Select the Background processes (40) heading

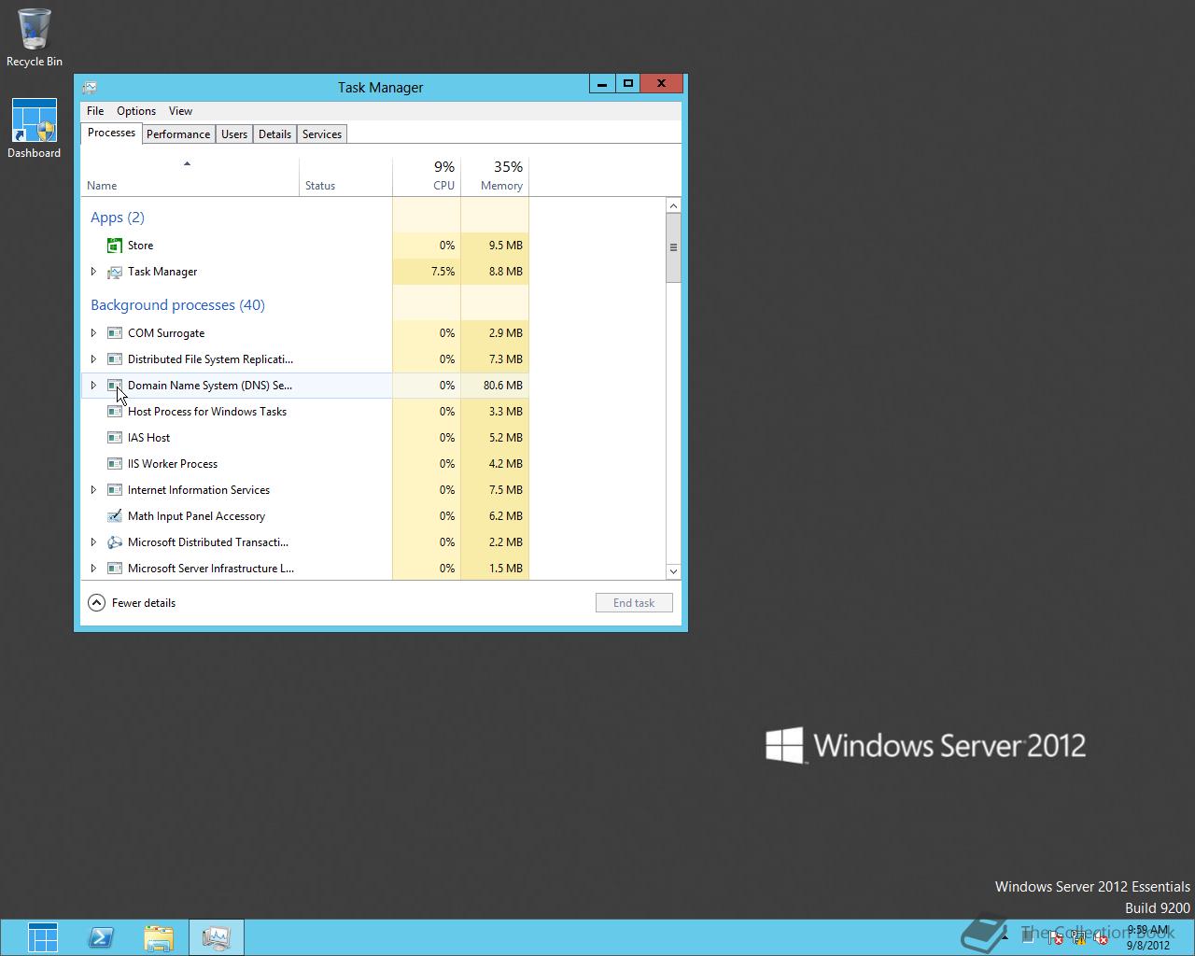click(177, 305)
